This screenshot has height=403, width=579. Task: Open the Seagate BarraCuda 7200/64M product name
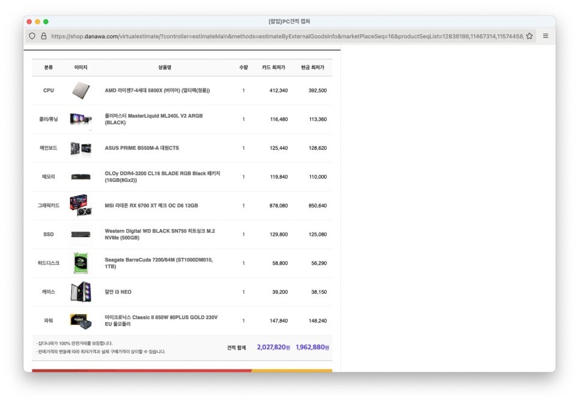(x=159, y=263)
